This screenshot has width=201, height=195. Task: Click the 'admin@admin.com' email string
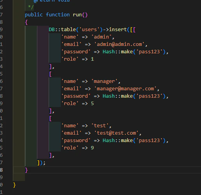[x=119, y=44]
